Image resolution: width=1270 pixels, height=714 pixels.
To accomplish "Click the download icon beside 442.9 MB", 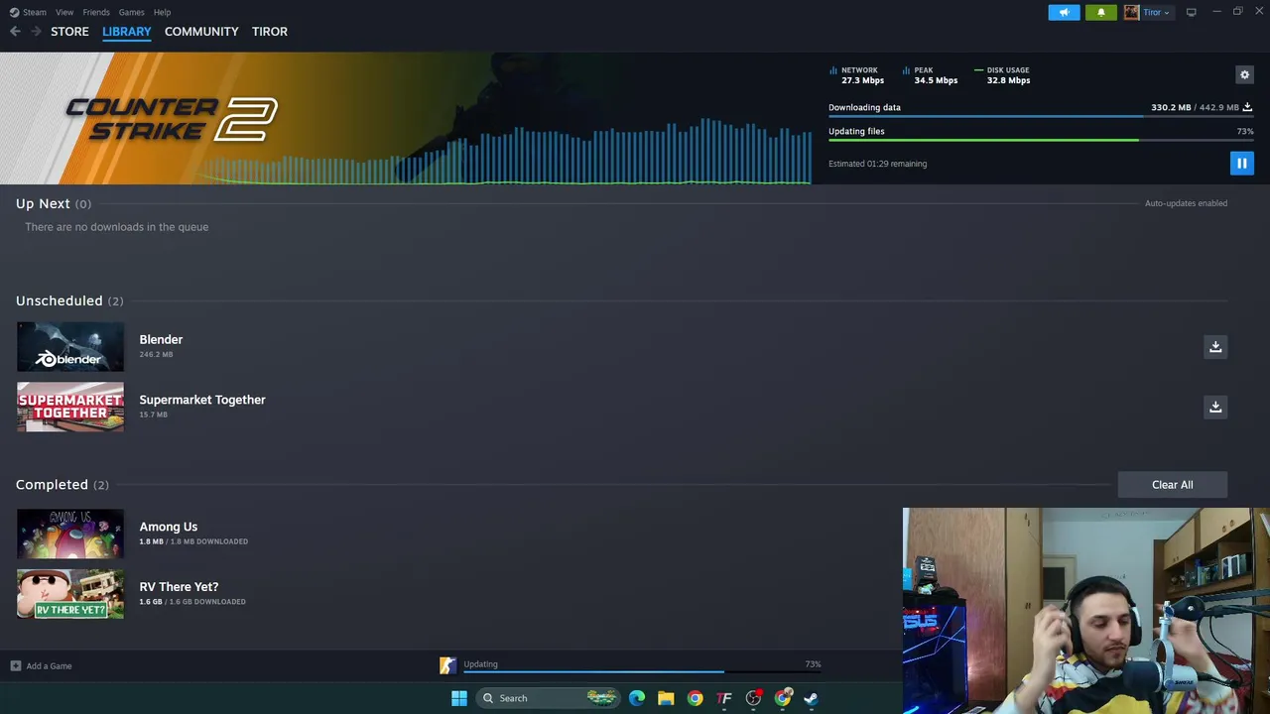I will tap(1247, 107).
